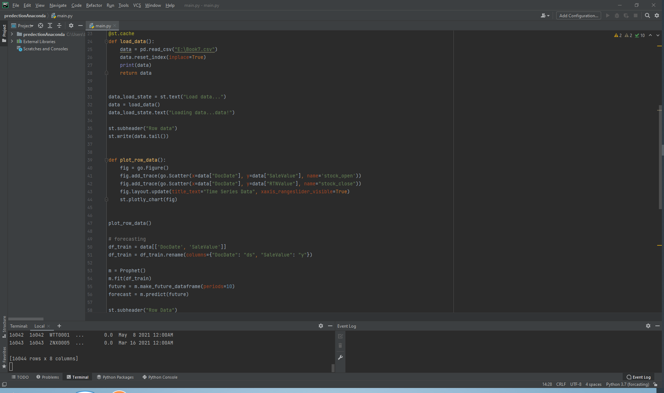Screen dimensions: 664x393
Task: Select the Debug bug icon
Action: click(617, 15)
